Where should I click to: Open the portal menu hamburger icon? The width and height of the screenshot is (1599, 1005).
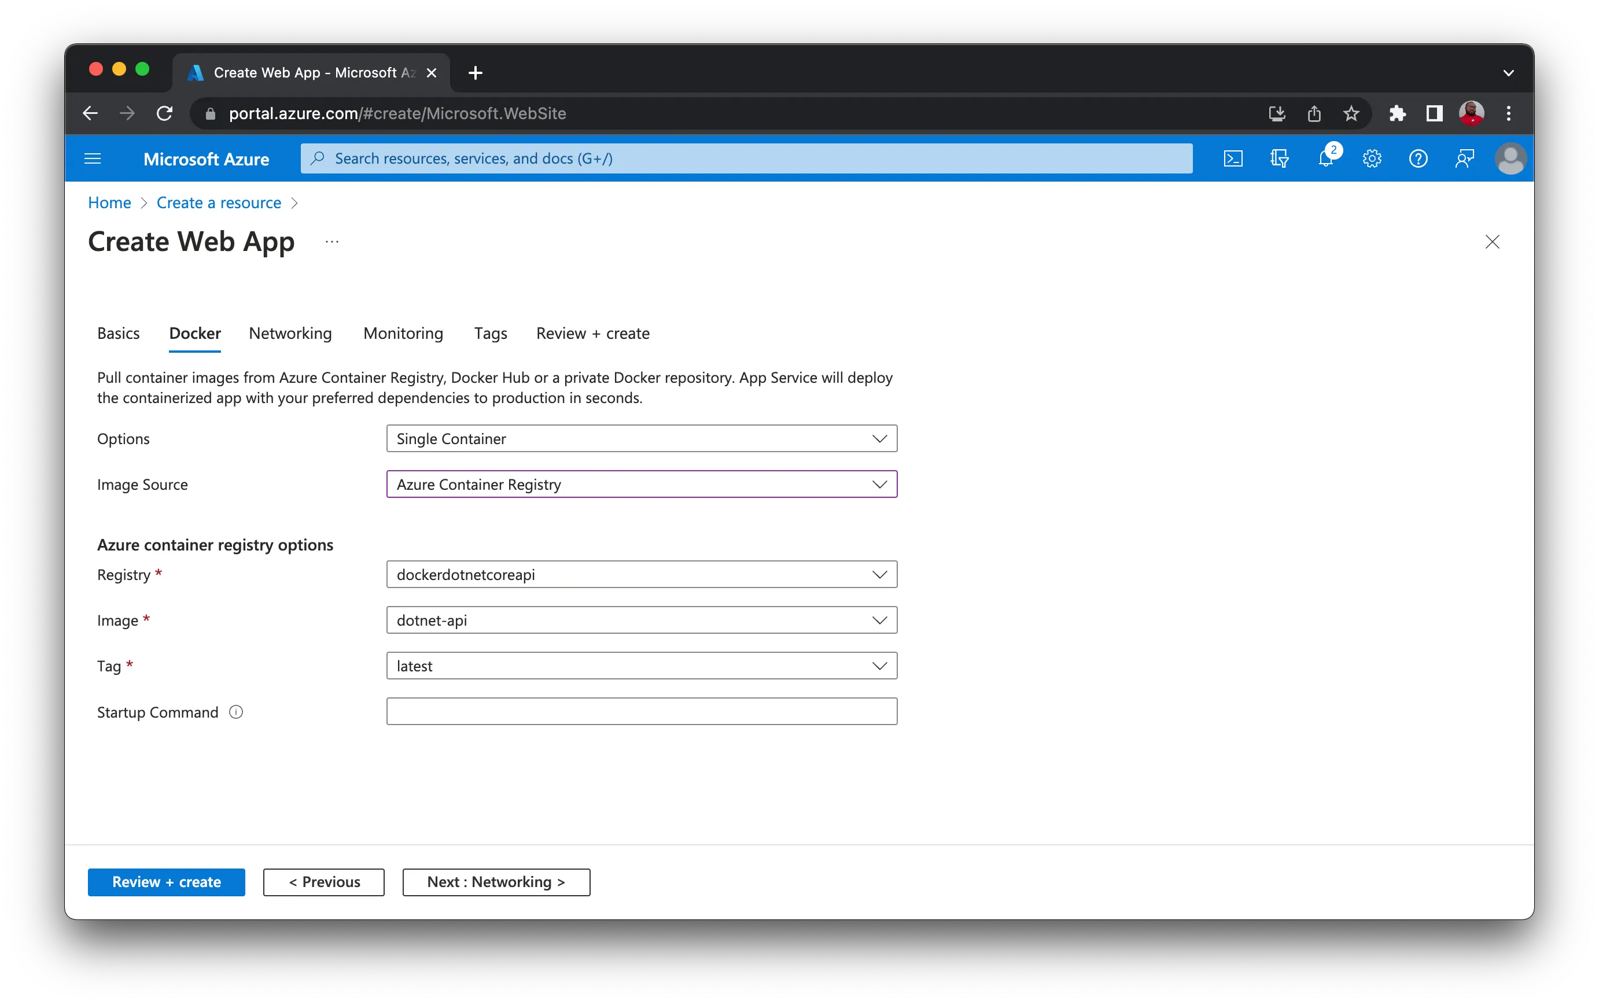[x=93, y=158]
